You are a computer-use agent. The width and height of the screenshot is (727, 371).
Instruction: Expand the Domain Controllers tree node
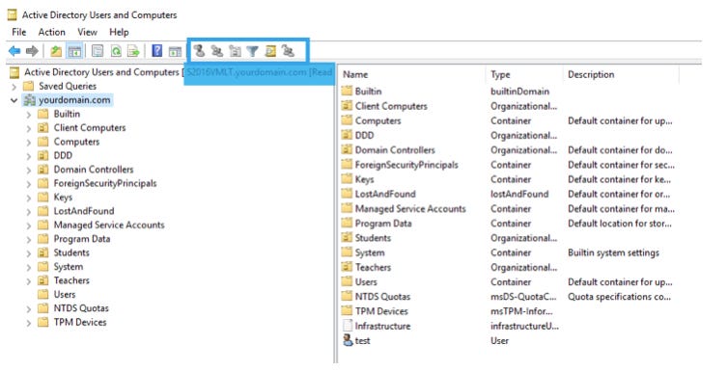point(29,170)
